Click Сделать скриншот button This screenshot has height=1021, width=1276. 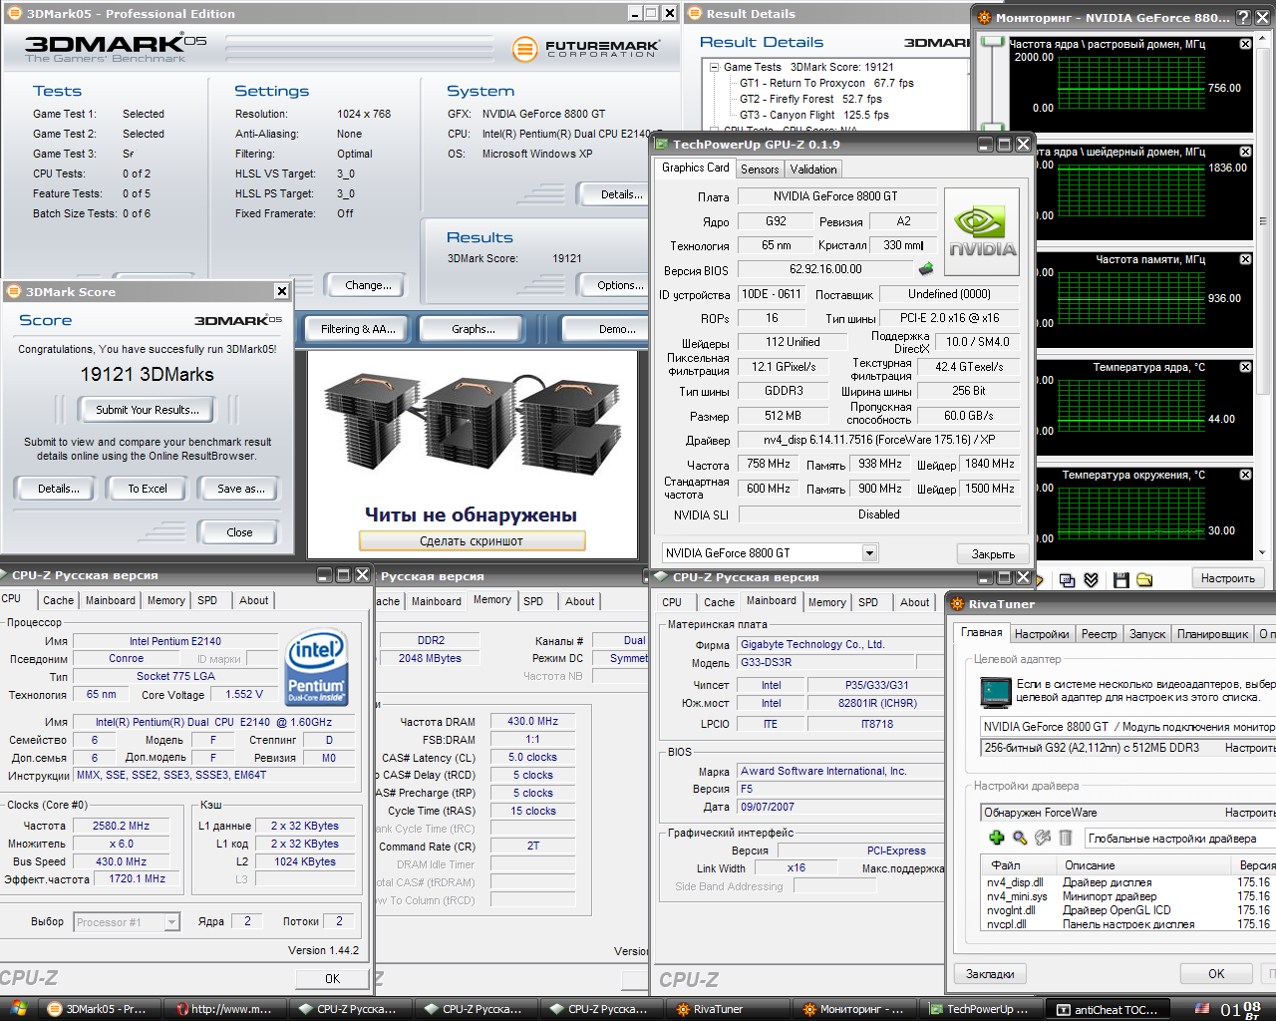pyautogui.click(x=472, y=541)
